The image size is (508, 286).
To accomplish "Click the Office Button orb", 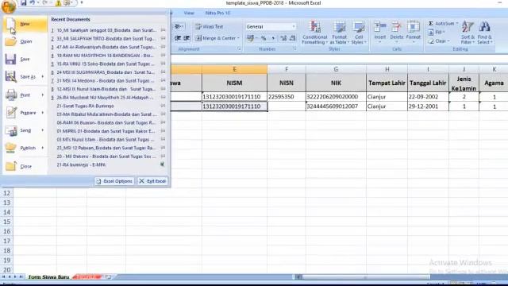I will [x=8, y=6].
